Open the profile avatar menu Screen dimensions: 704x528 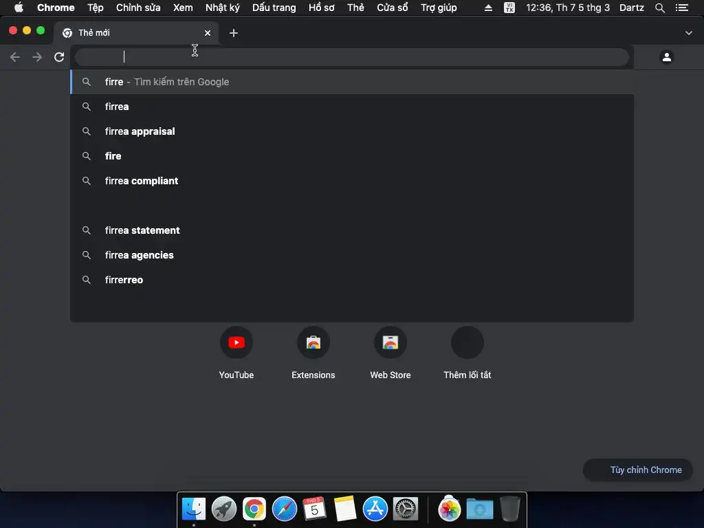point(667,57)
